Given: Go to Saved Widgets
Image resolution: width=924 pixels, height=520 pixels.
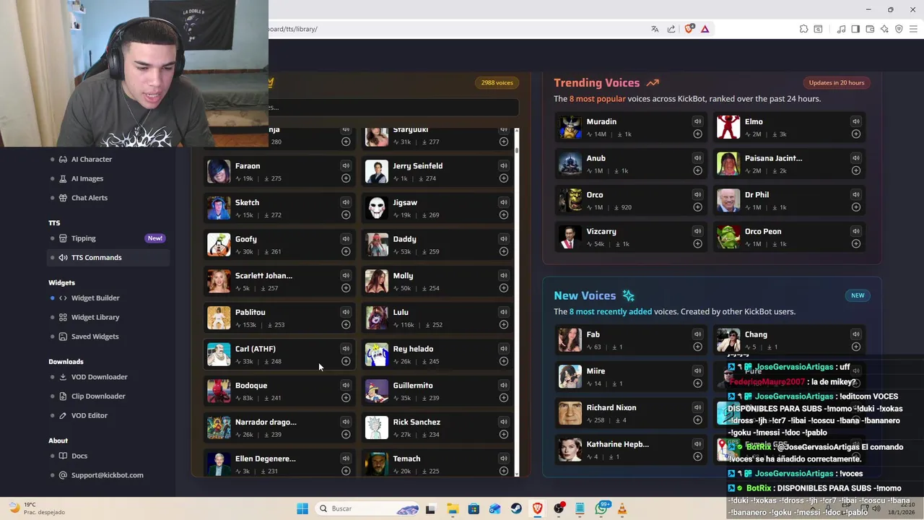Looking at the screenshot, I should pyautogui.click(x=95, y=337).
